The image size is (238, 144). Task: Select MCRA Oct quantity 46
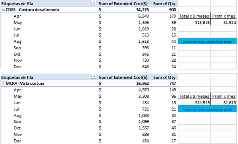coord(174,128)
